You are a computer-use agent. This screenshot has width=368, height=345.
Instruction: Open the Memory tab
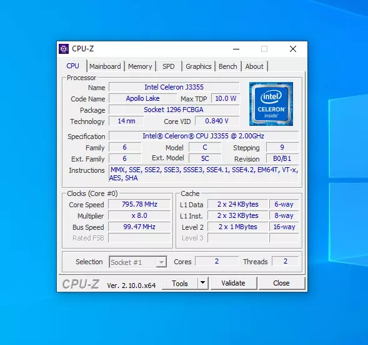pos(140,66)
